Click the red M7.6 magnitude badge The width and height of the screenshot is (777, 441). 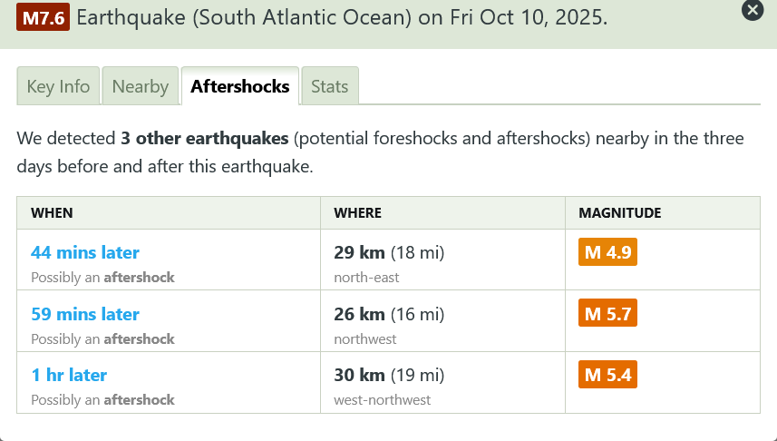click(x=42, y=17)
